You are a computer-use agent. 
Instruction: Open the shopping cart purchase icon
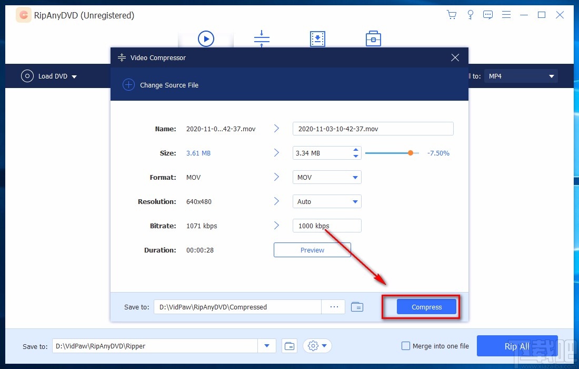point(452,15)
